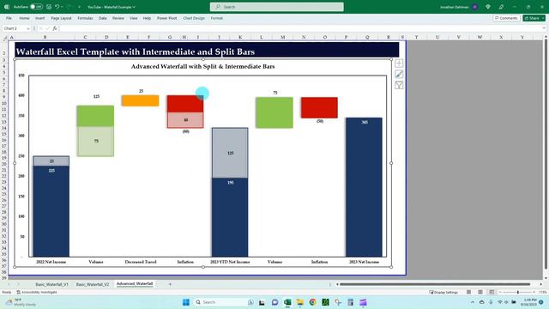Switch to Basic_Waterfall_V1 sheet tab
Viewport: 549px width, 309px height.
(51, 284)
